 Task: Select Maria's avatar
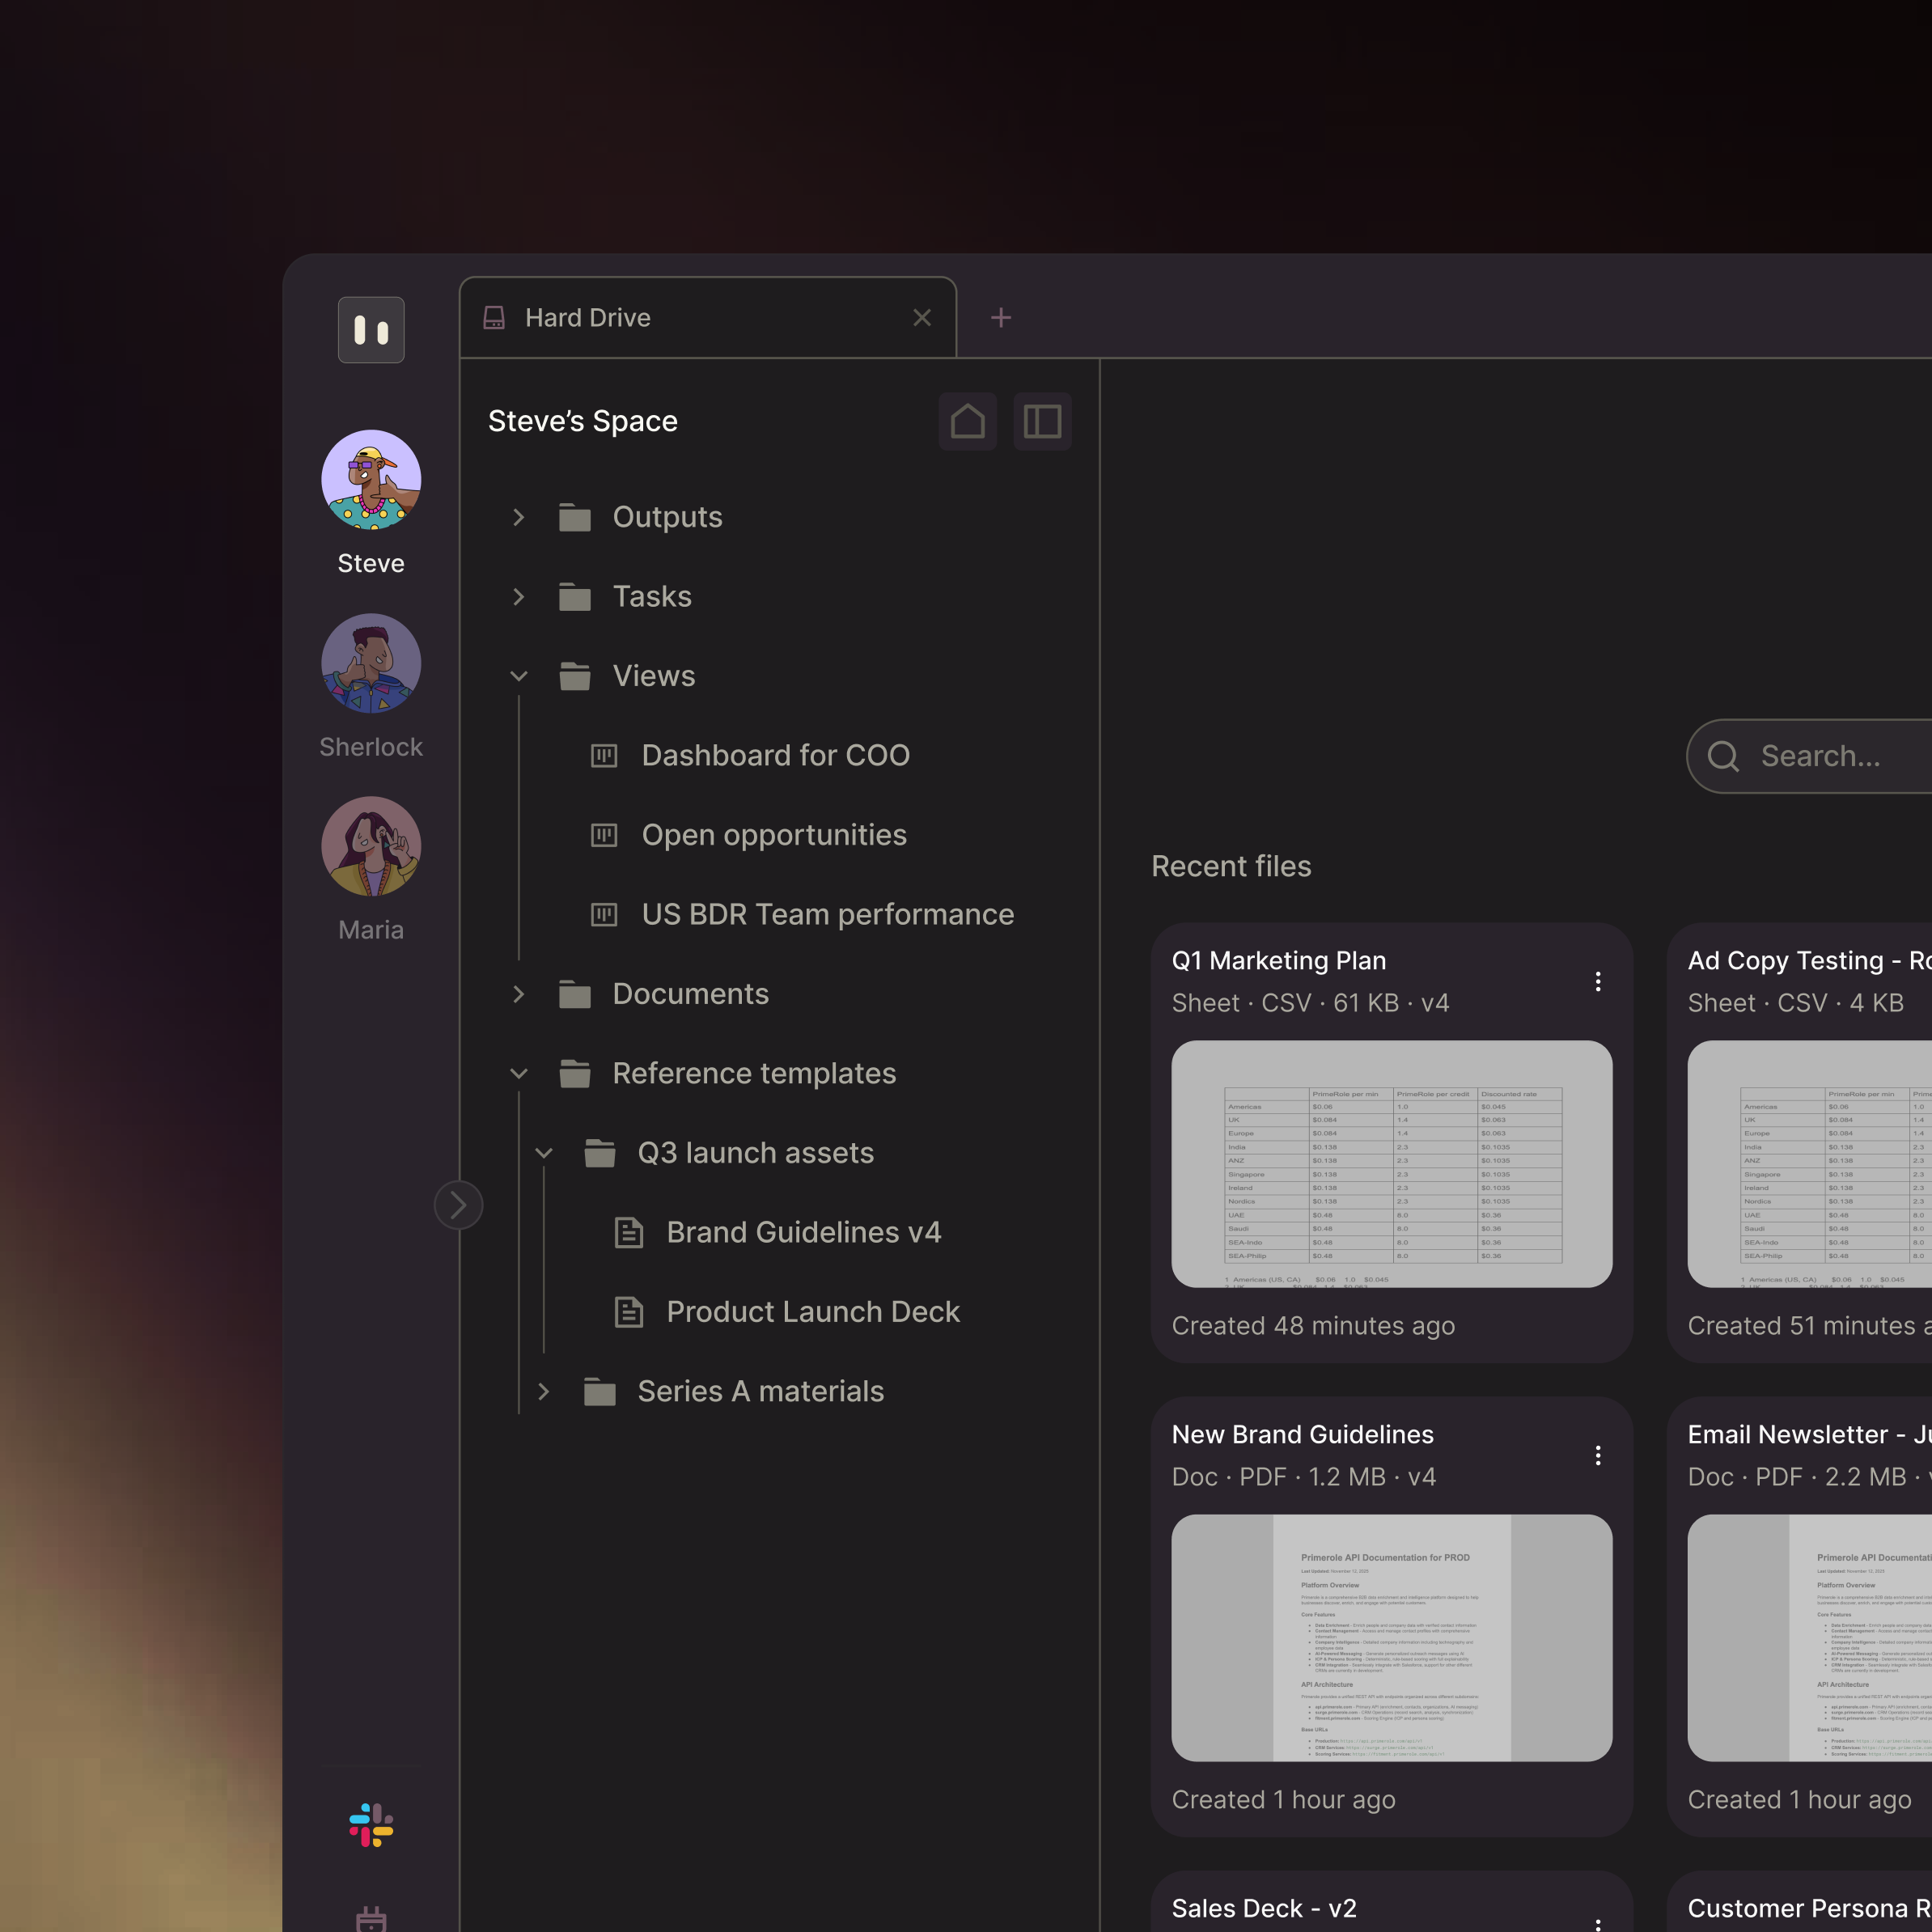(x=371, y=846)
